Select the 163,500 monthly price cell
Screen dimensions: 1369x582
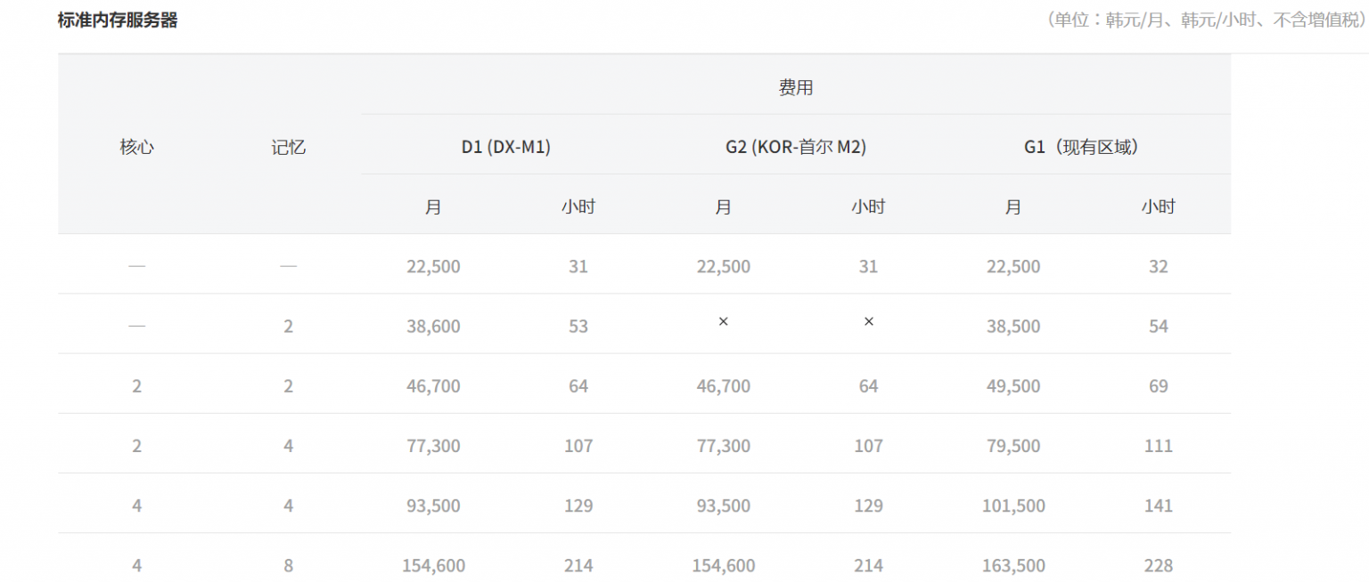pos(1012,565)
